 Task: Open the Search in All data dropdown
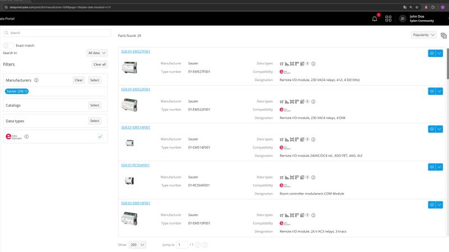click(x=97, y=53)
